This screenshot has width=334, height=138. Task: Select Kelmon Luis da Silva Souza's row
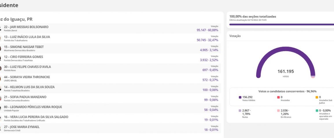pos(110,89)
